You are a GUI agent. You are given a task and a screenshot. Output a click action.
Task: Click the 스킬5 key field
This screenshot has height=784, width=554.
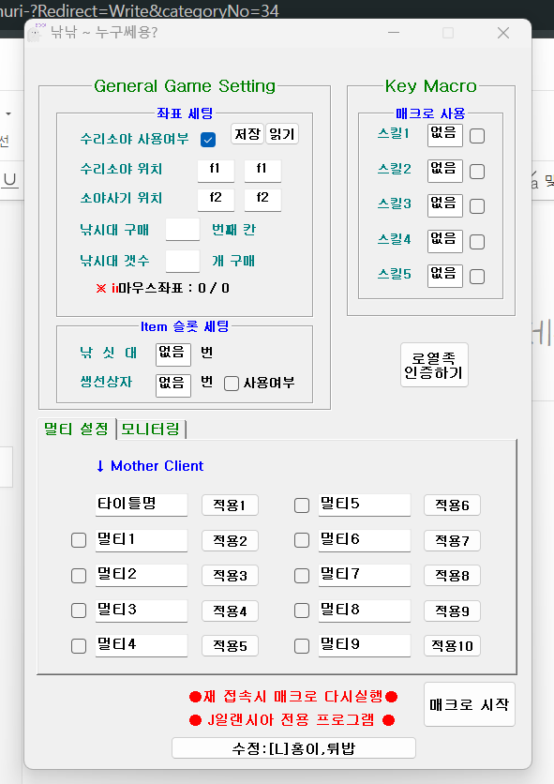pos(445,276)
